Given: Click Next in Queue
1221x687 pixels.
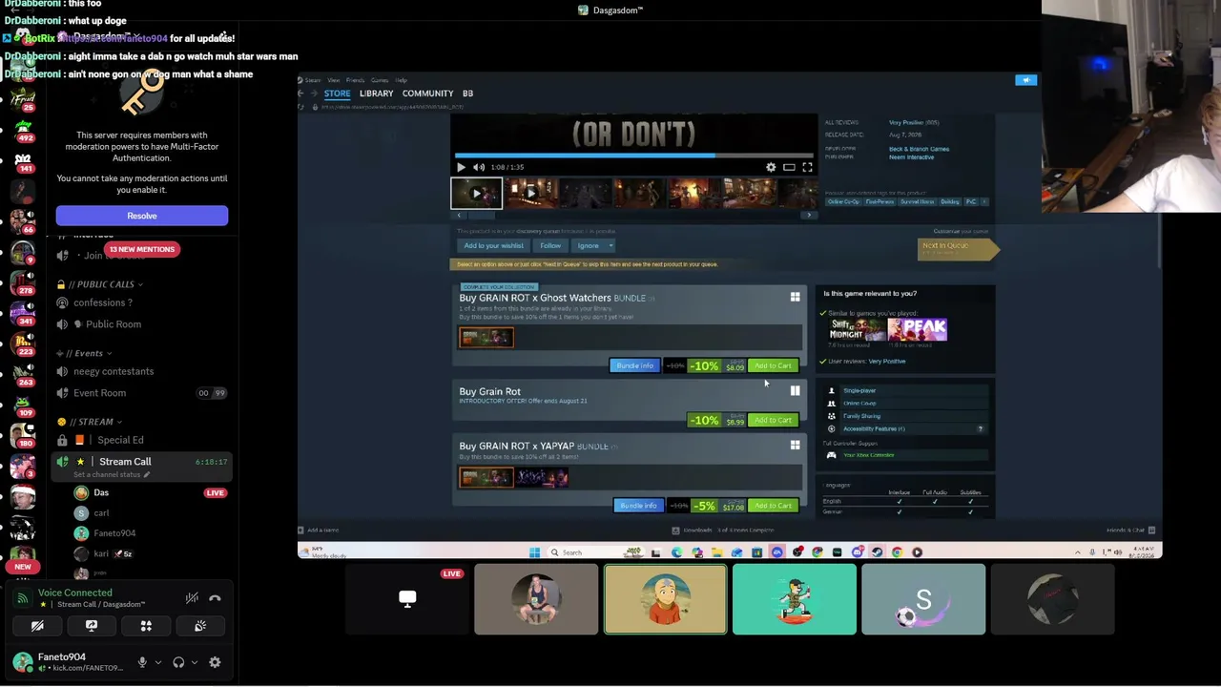Looking at the screenshot, I should 957,249.
